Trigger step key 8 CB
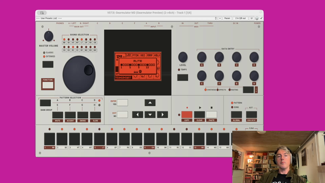This screenshot has width=325, height=183. [x=137, y=139]
